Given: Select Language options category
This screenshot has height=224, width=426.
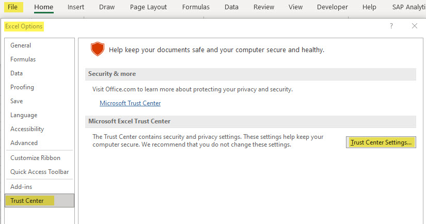Looking at the screenshot, I should coord(40,115).
